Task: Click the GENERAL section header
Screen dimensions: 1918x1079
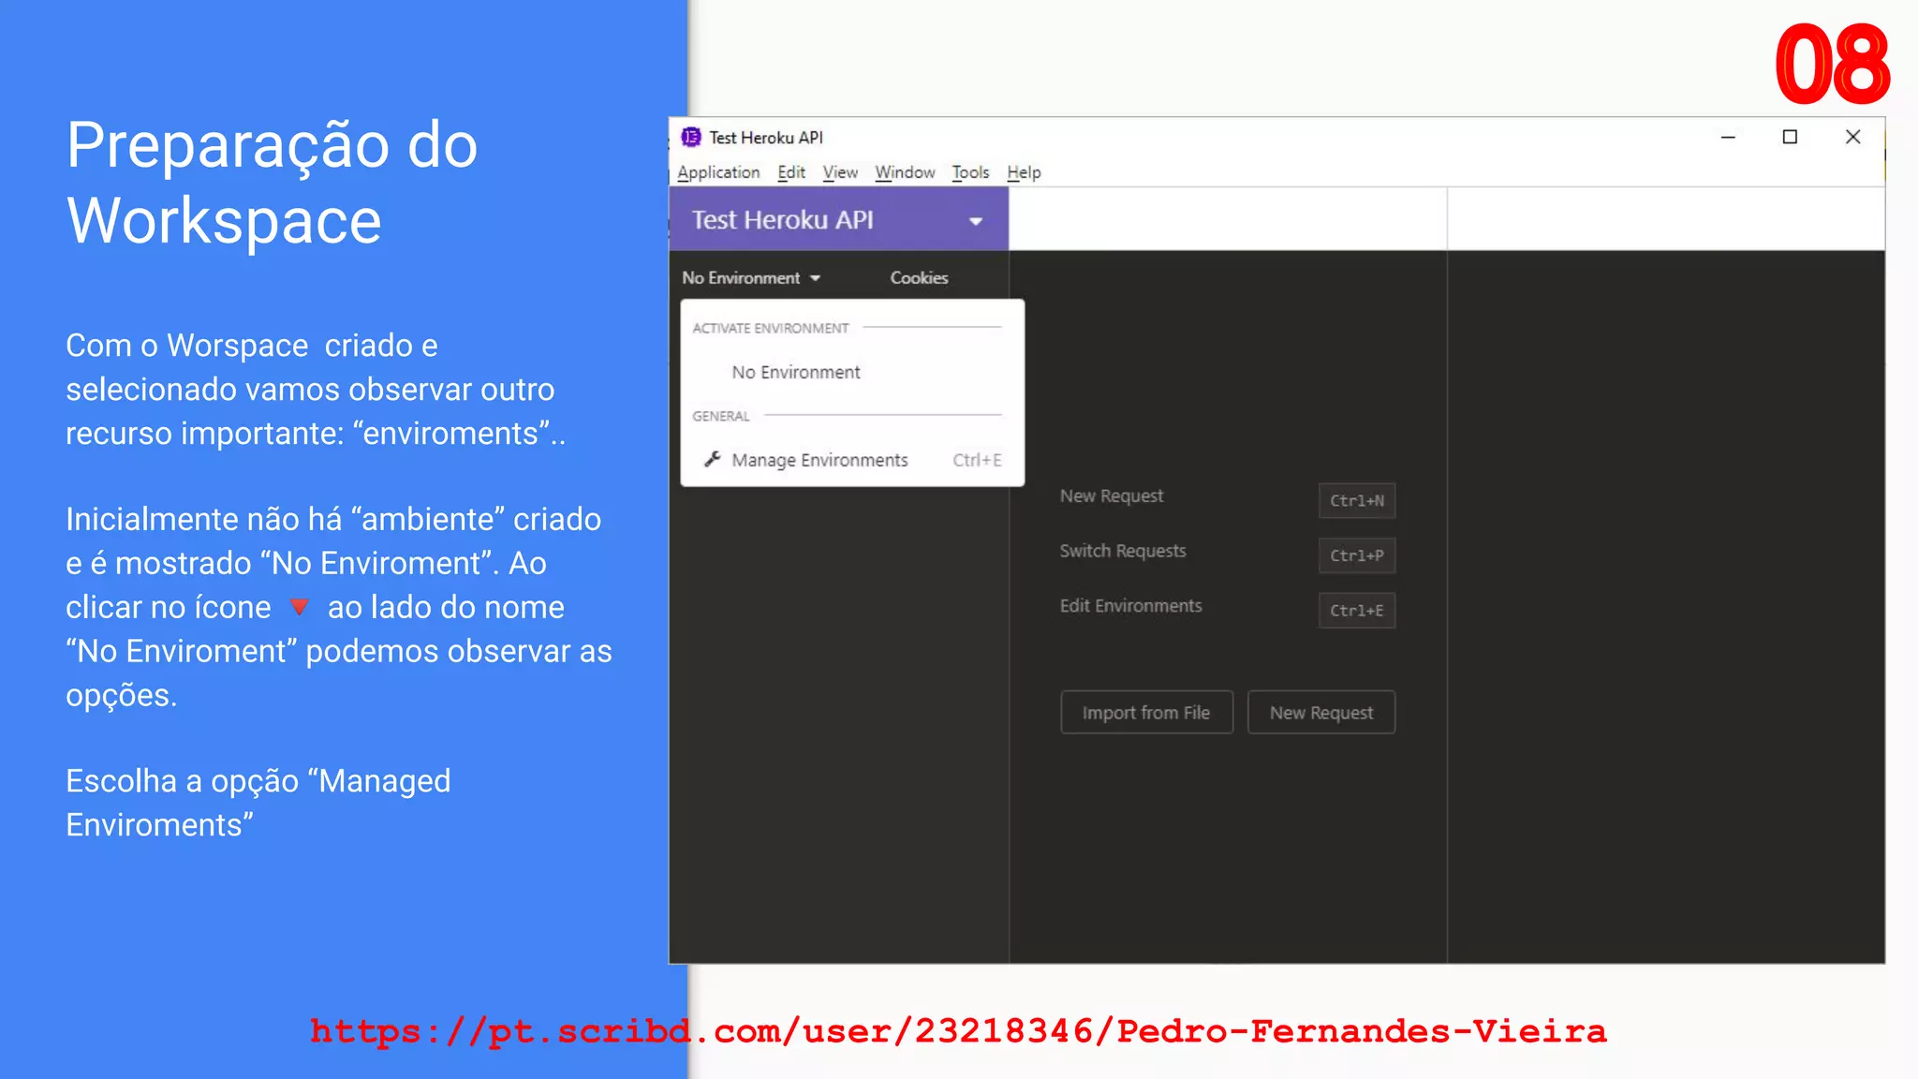Action: tap(721, 416)
